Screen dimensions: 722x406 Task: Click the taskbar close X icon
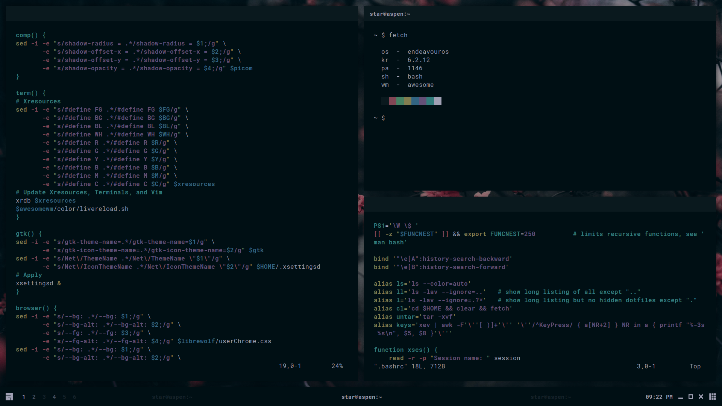point(701,397)
